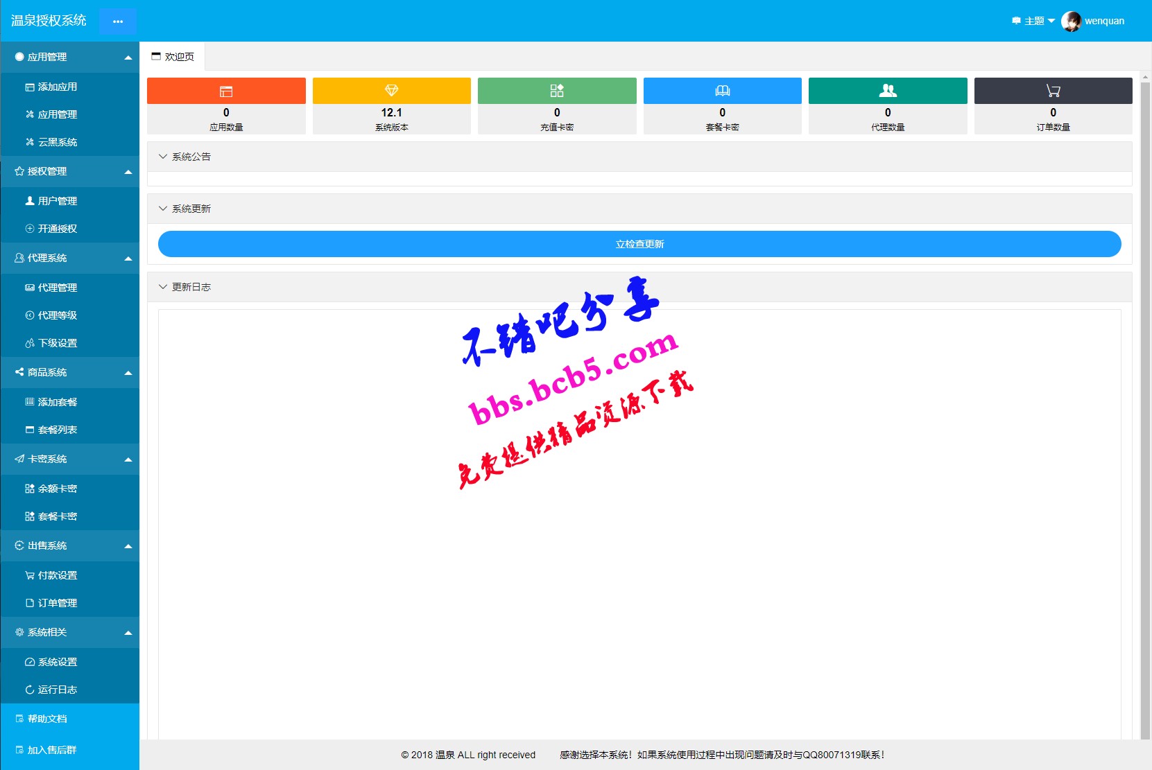Click the shopping cart 订单数量 icon
1152x770 pixels.
1053,91
